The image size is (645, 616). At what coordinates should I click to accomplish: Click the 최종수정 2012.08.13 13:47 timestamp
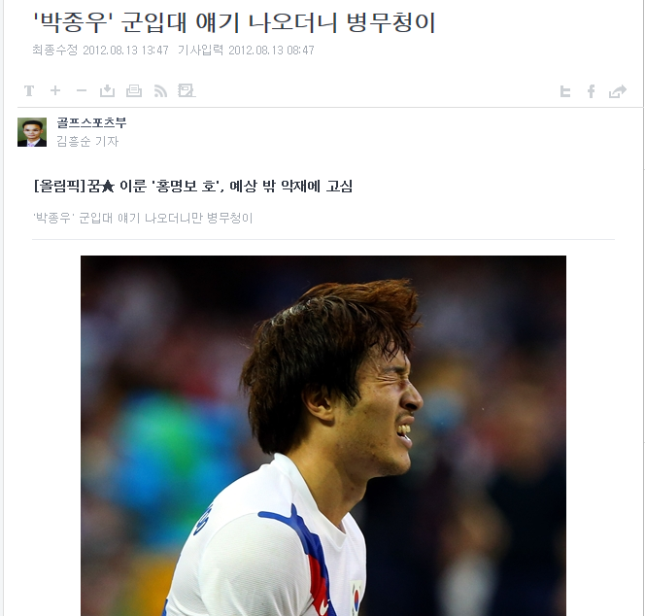coord(100,51)
